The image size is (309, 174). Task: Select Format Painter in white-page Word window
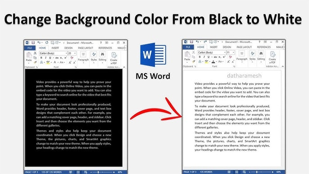click(x=194, y=62)
